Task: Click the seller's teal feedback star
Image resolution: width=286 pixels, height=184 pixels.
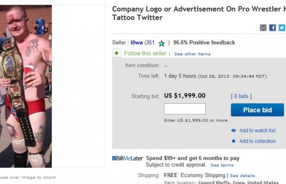Action: tap(161, 43)
